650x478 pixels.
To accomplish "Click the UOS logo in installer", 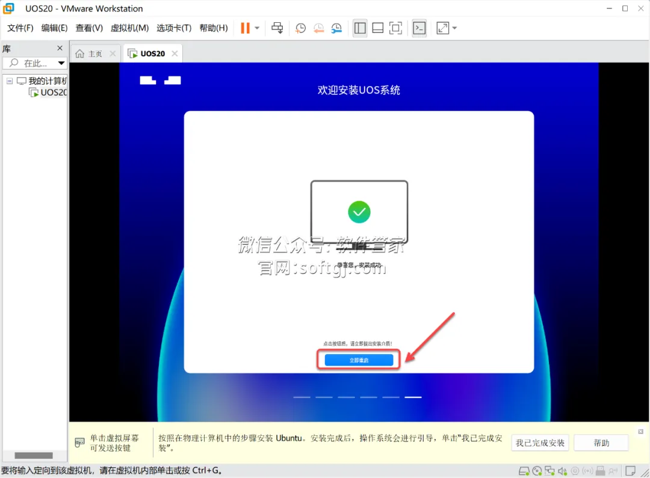I will [x=161, y=81].
